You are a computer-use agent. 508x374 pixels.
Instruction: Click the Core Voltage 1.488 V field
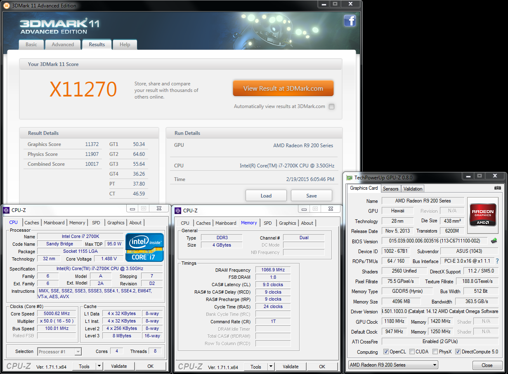click(109, 259)
